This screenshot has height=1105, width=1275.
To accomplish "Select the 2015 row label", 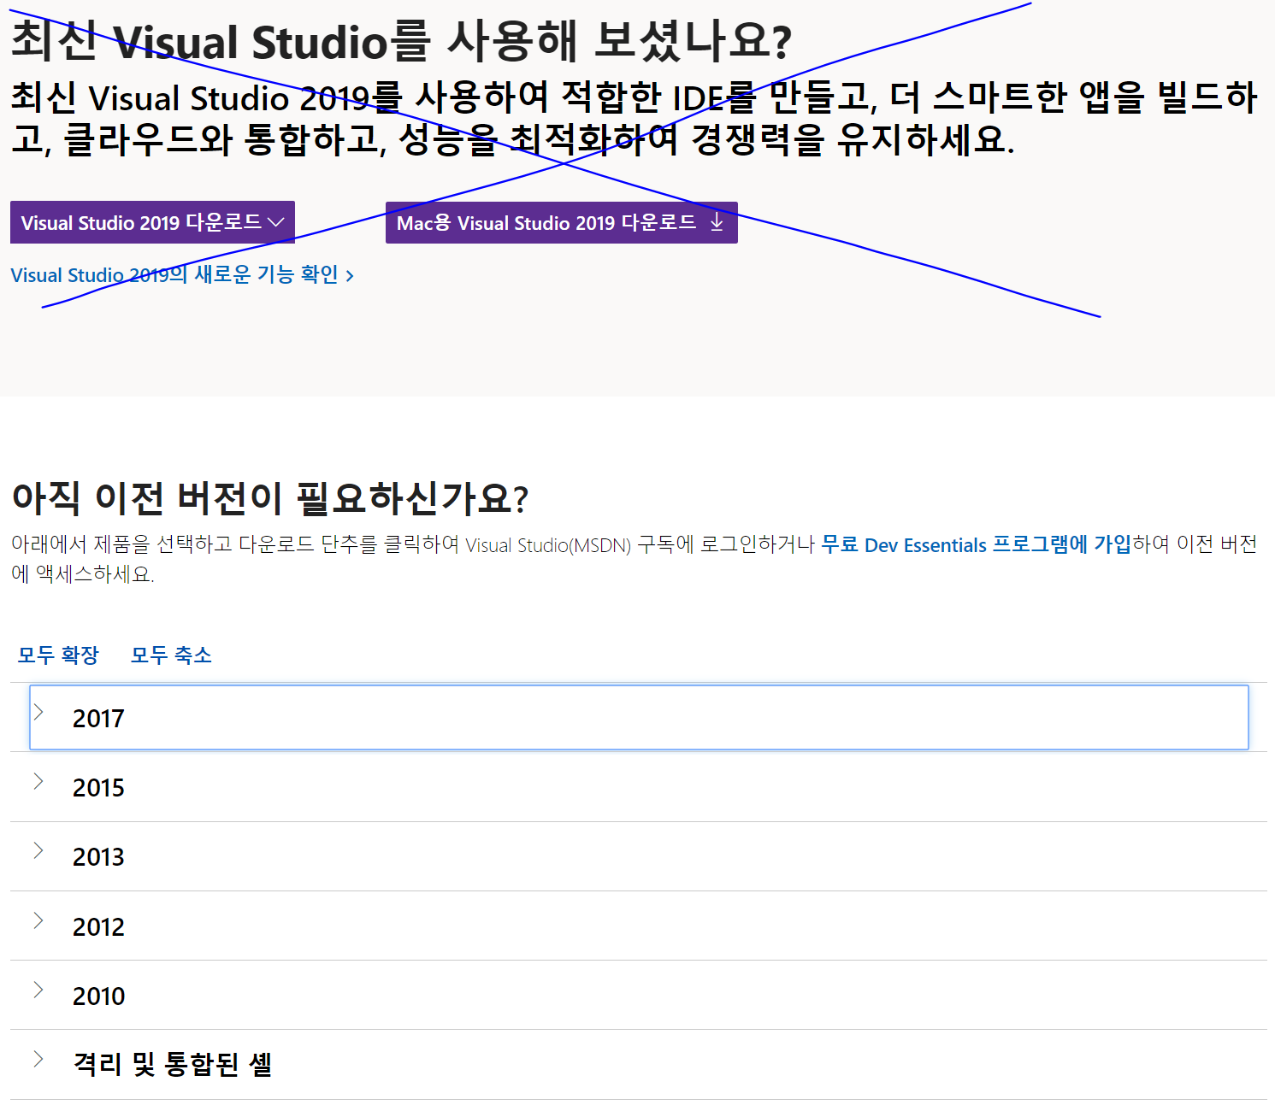I will click(x=98, y=788).
